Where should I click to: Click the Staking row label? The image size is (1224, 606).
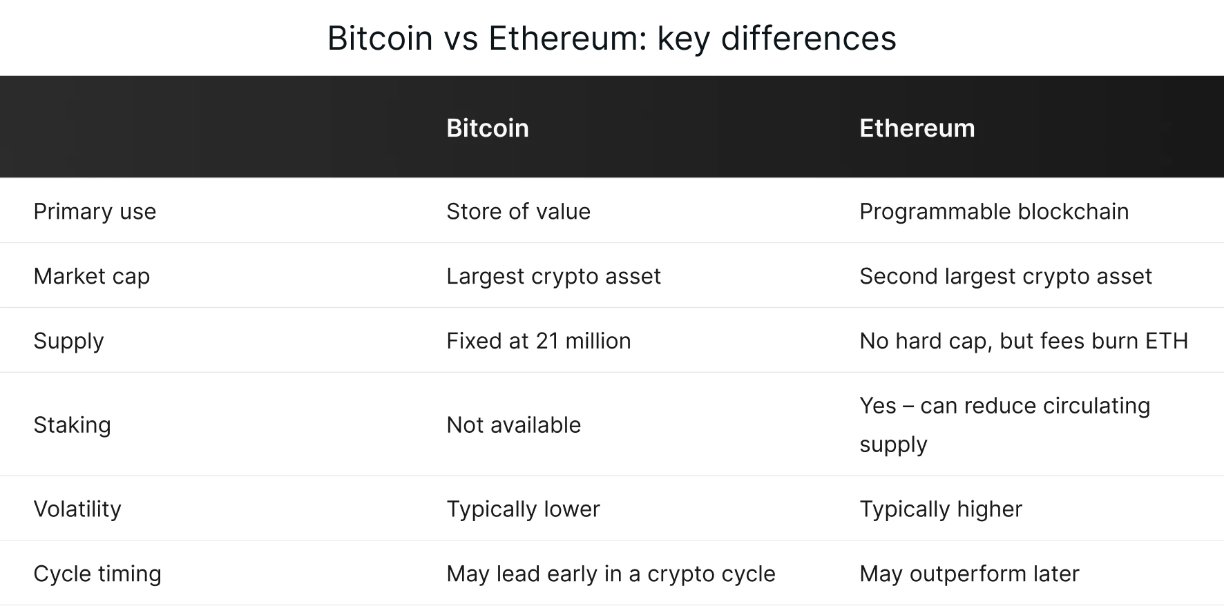(x=72, y=425)
